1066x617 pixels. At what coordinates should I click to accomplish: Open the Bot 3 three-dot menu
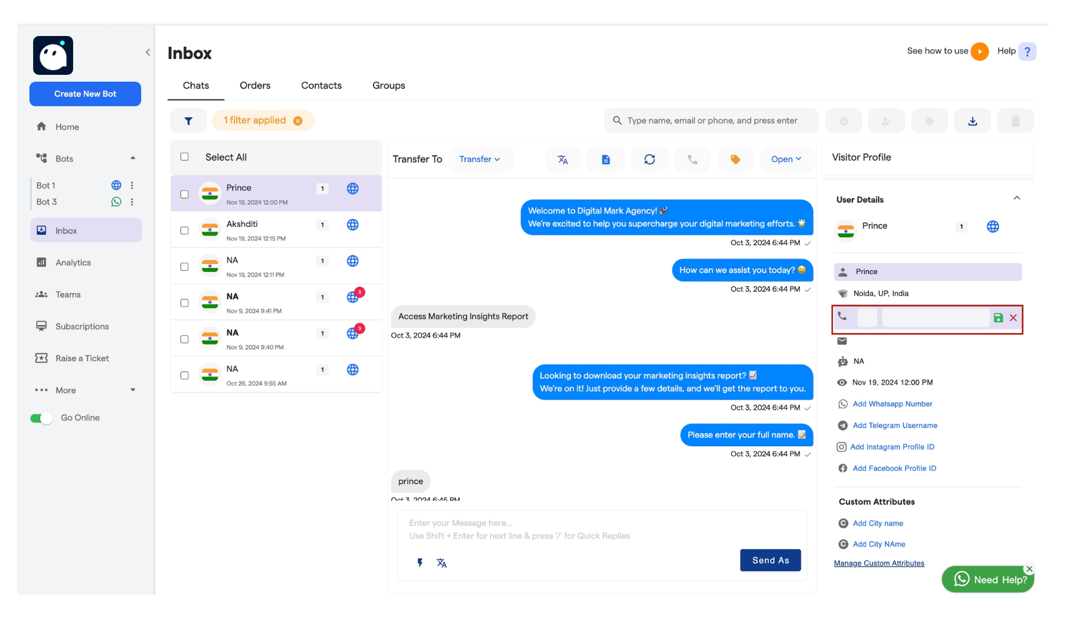[x=132, y=202]
